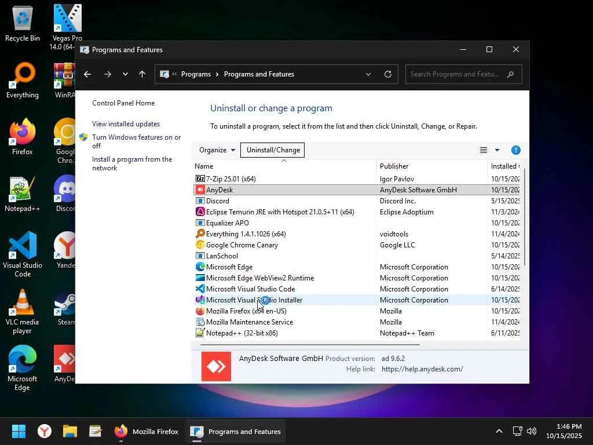
Task: Click the blue Help question mark icon
Action: pos(515,150)
